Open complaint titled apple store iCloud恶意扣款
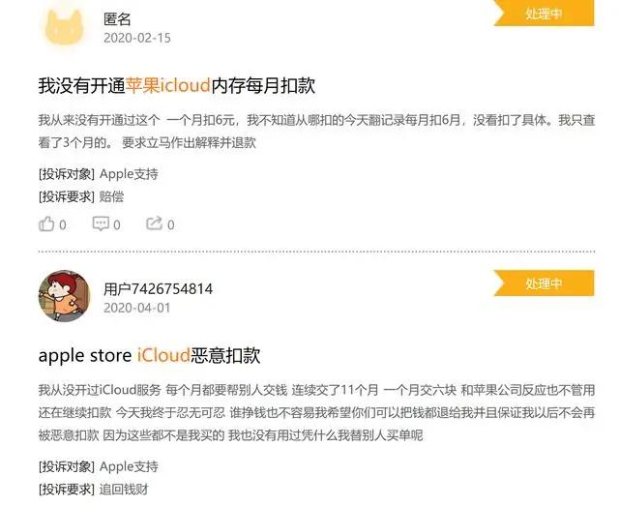This screenshot has width=619, height=506. click(x=149, y=355)
